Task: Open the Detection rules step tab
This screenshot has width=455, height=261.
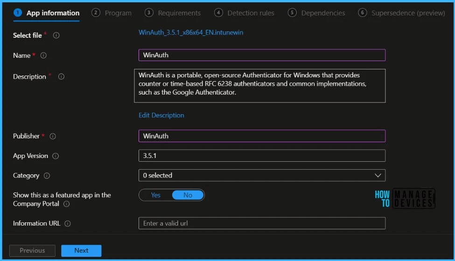Action: tap(244, 13)
